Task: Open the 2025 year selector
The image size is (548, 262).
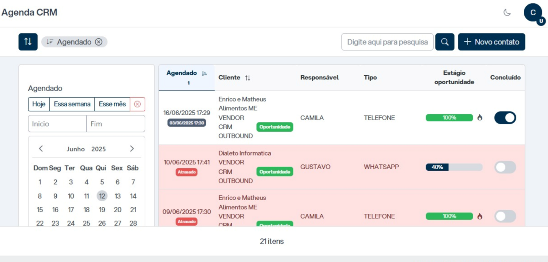Action: (x=99, y=149)
